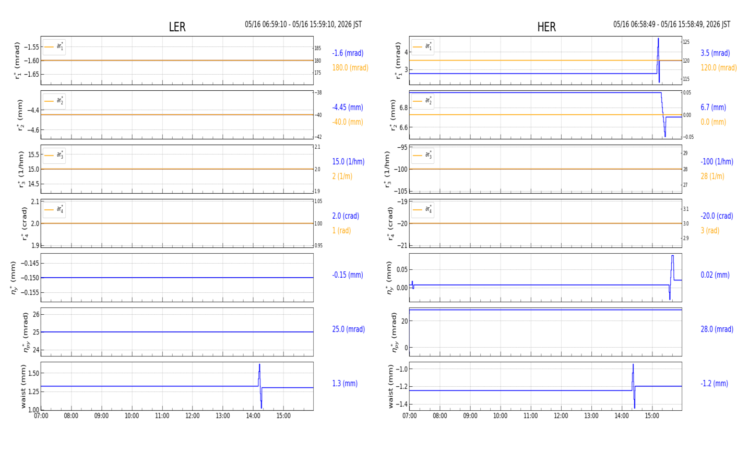
Task: Click the HER panel title
Action: pyautogui.click(x=546, y=27)
